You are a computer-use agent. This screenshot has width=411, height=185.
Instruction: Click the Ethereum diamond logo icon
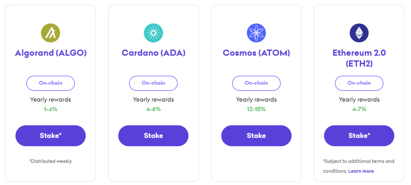(x=359, y=33)
